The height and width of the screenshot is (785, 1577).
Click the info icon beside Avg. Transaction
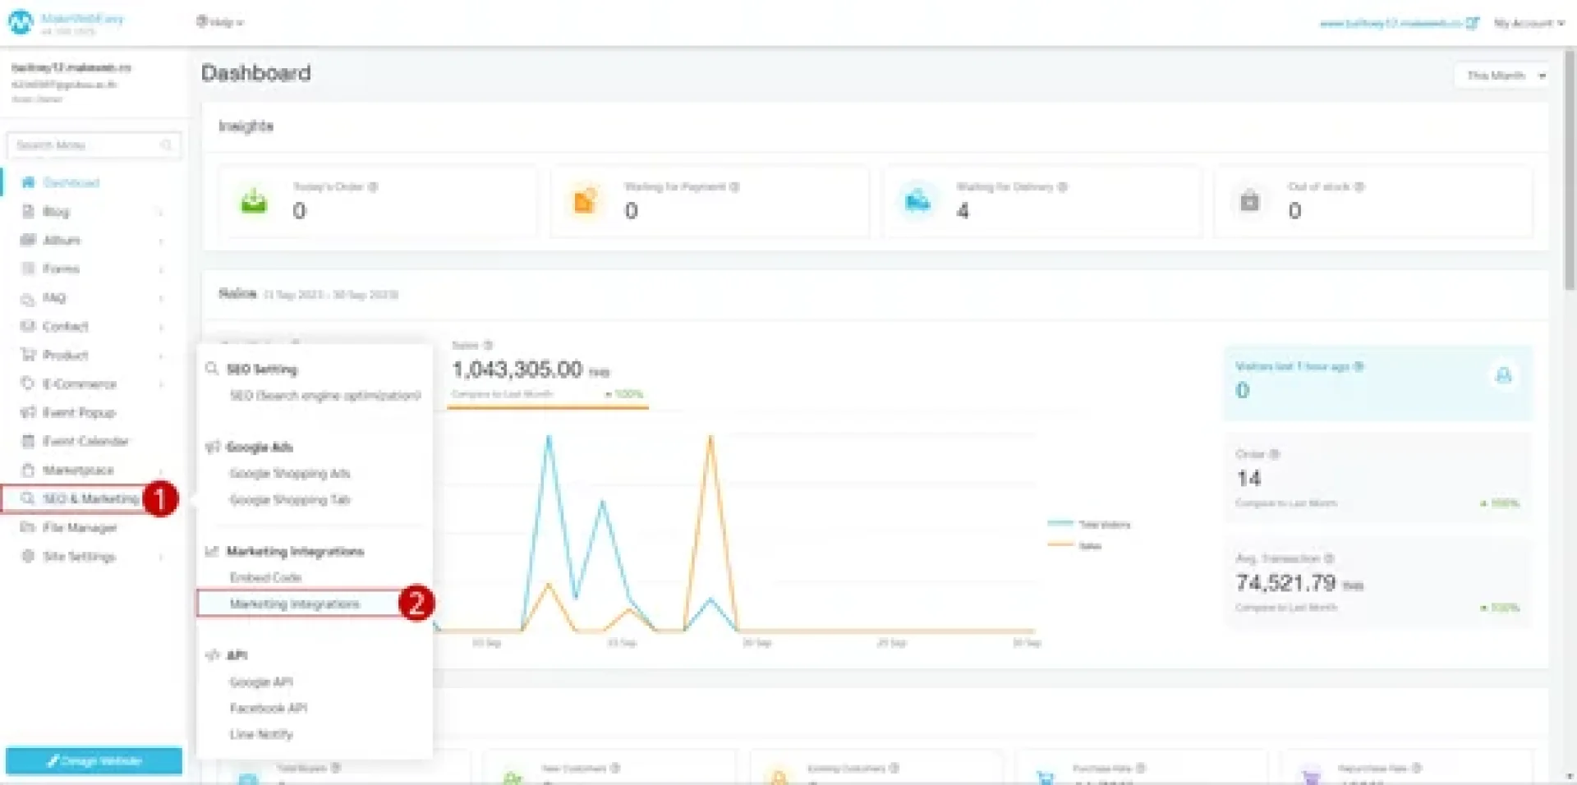pyautogui.click(x=1329, y=558)
